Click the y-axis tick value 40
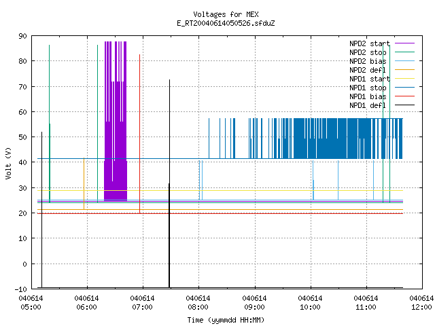435x326 pixels. (x=22, y=162)
